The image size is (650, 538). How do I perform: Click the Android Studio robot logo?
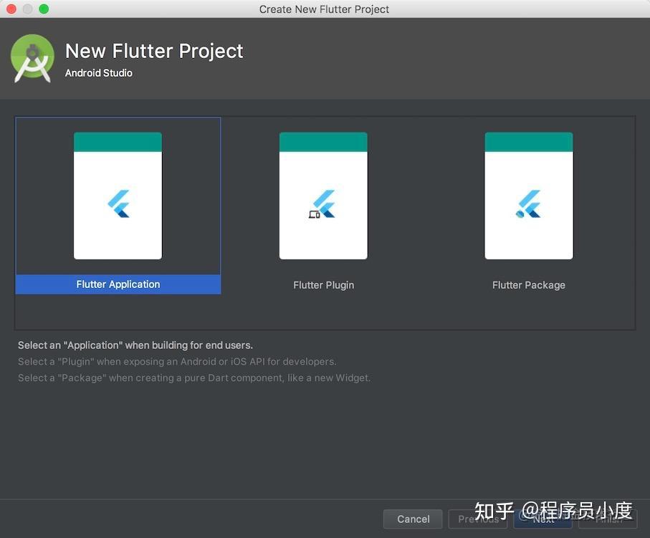tap(32, 57)
